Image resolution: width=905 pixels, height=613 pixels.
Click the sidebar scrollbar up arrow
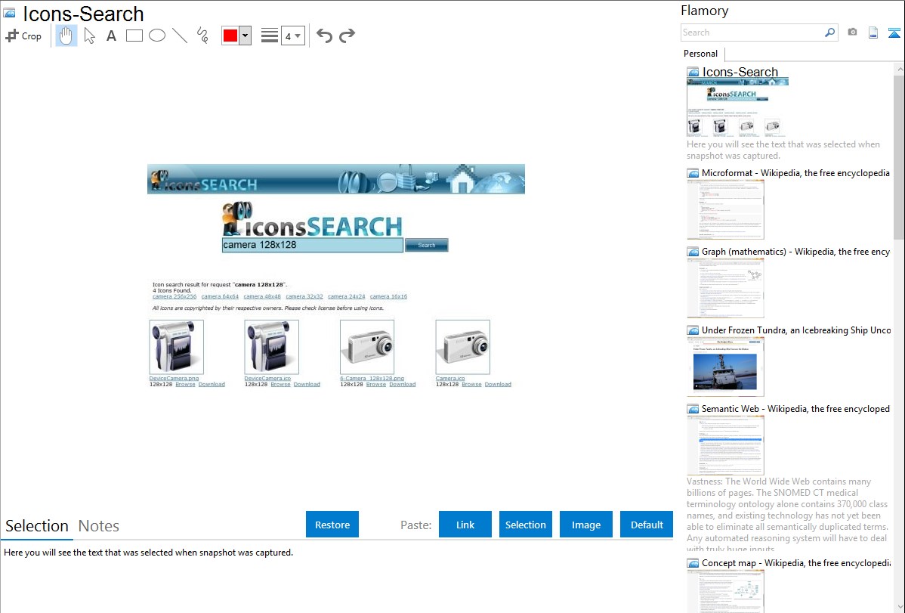coord(899,69)
